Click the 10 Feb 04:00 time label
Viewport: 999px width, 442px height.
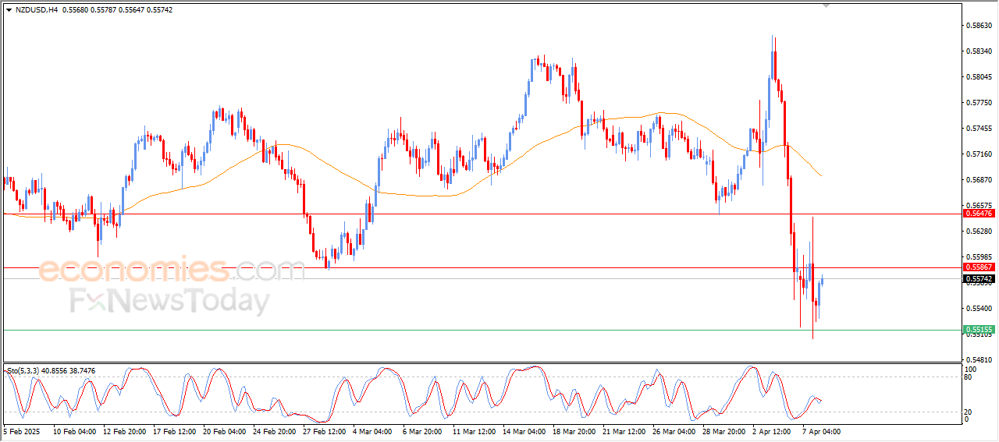click(x=75, y=431)
